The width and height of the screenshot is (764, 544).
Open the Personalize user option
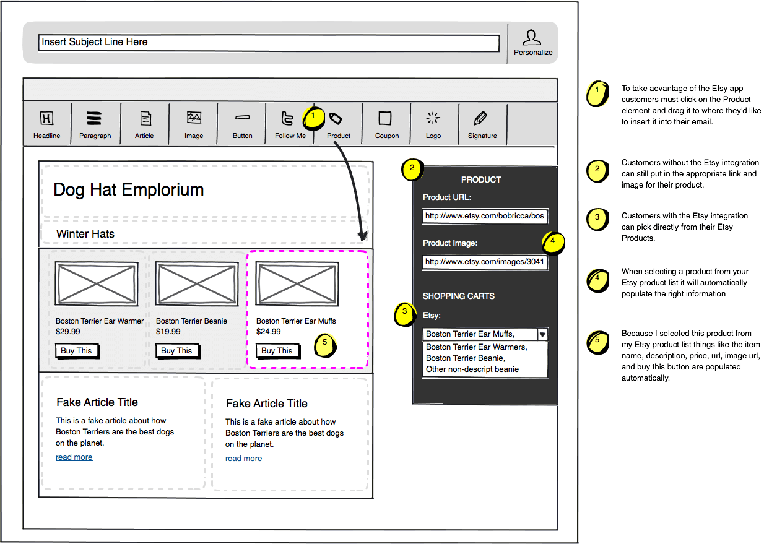tap(532, 41)
